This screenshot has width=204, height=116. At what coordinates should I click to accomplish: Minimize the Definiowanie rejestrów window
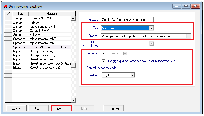(x=177, y=6)
